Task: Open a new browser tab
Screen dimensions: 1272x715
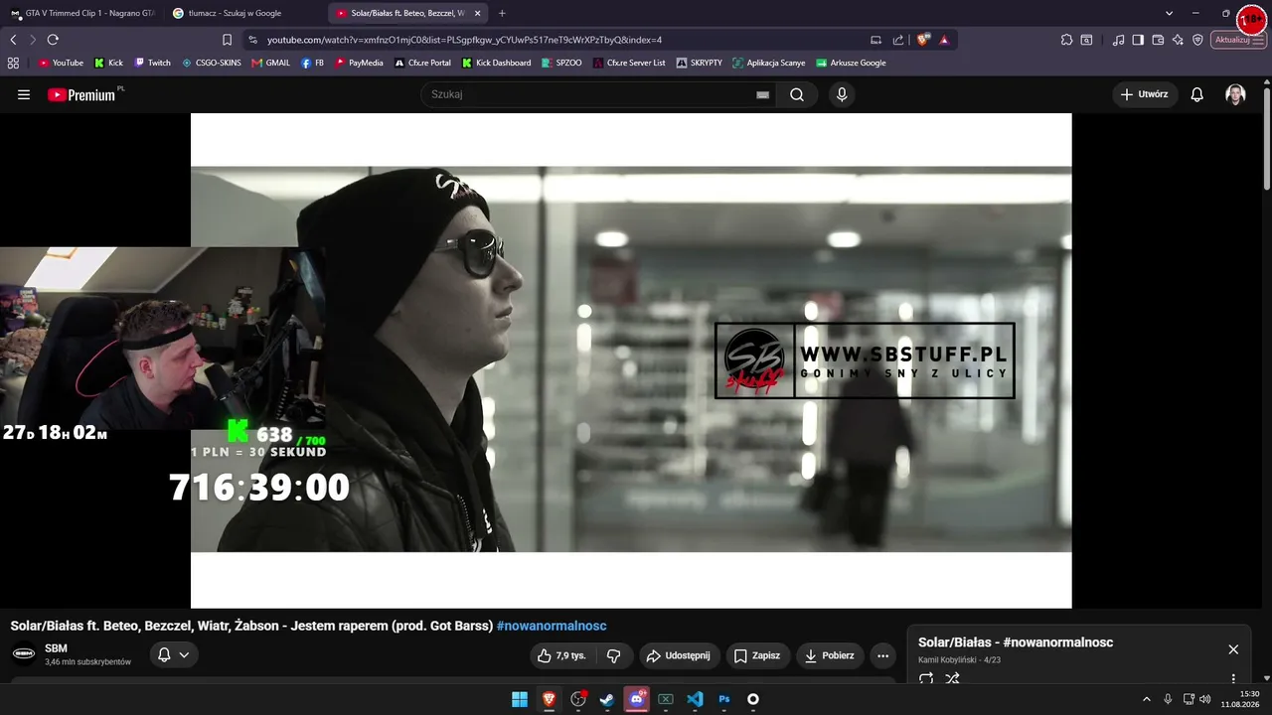Action: [502, 13]
